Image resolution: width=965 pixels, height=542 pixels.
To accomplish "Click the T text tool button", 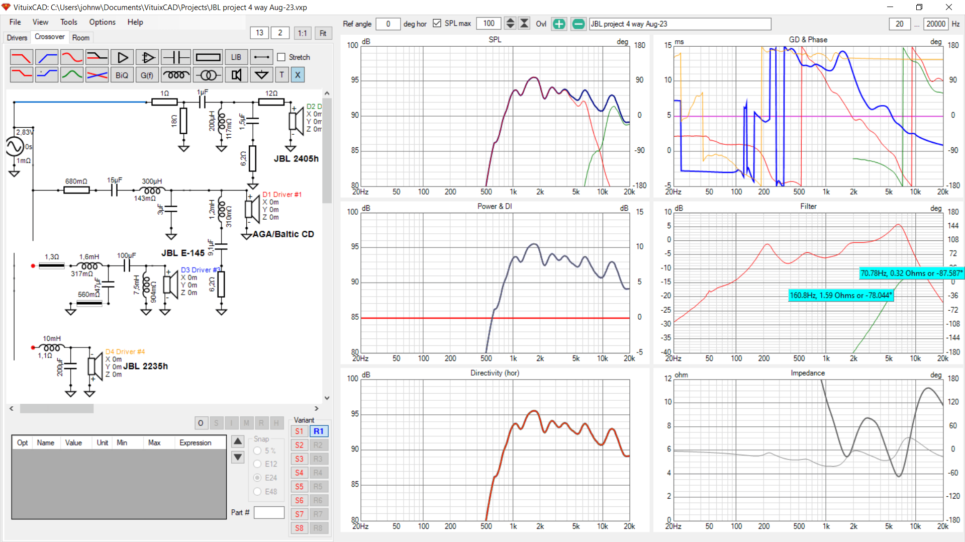I will 282,75.
